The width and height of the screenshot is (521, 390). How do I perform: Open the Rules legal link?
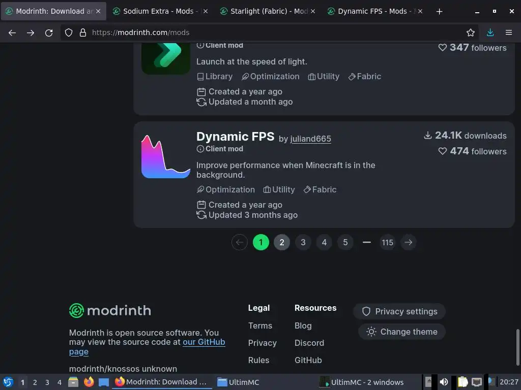tap(258, 360)
